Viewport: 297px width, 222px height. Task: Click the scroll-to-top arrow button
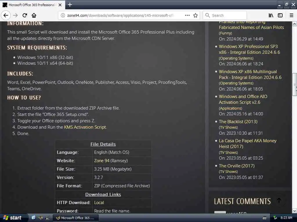[279, 200]
